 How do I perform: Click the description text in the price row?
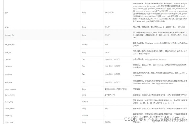pyautogui.click(x=159, y=27)
